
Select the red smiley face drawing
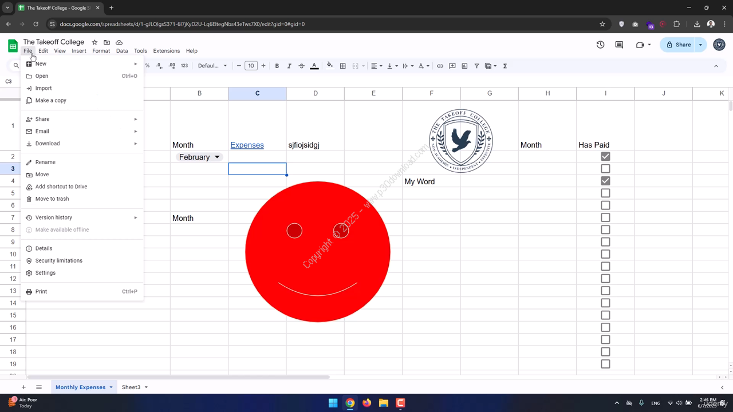click(318, 252)
